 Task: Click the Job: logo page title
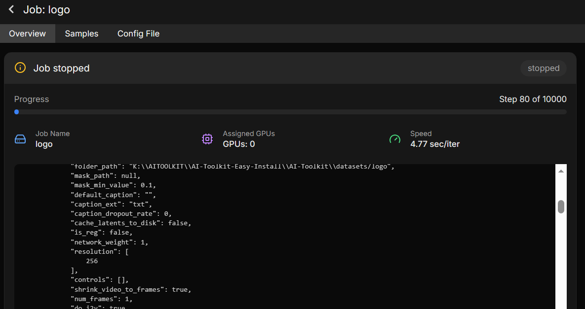(x=46, y=10)
